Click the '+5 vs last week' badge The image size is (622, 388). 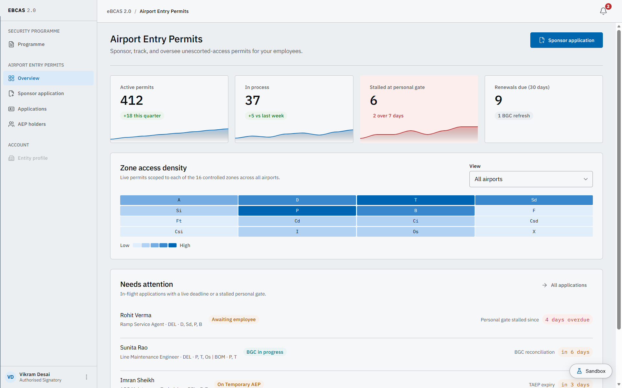266,116
